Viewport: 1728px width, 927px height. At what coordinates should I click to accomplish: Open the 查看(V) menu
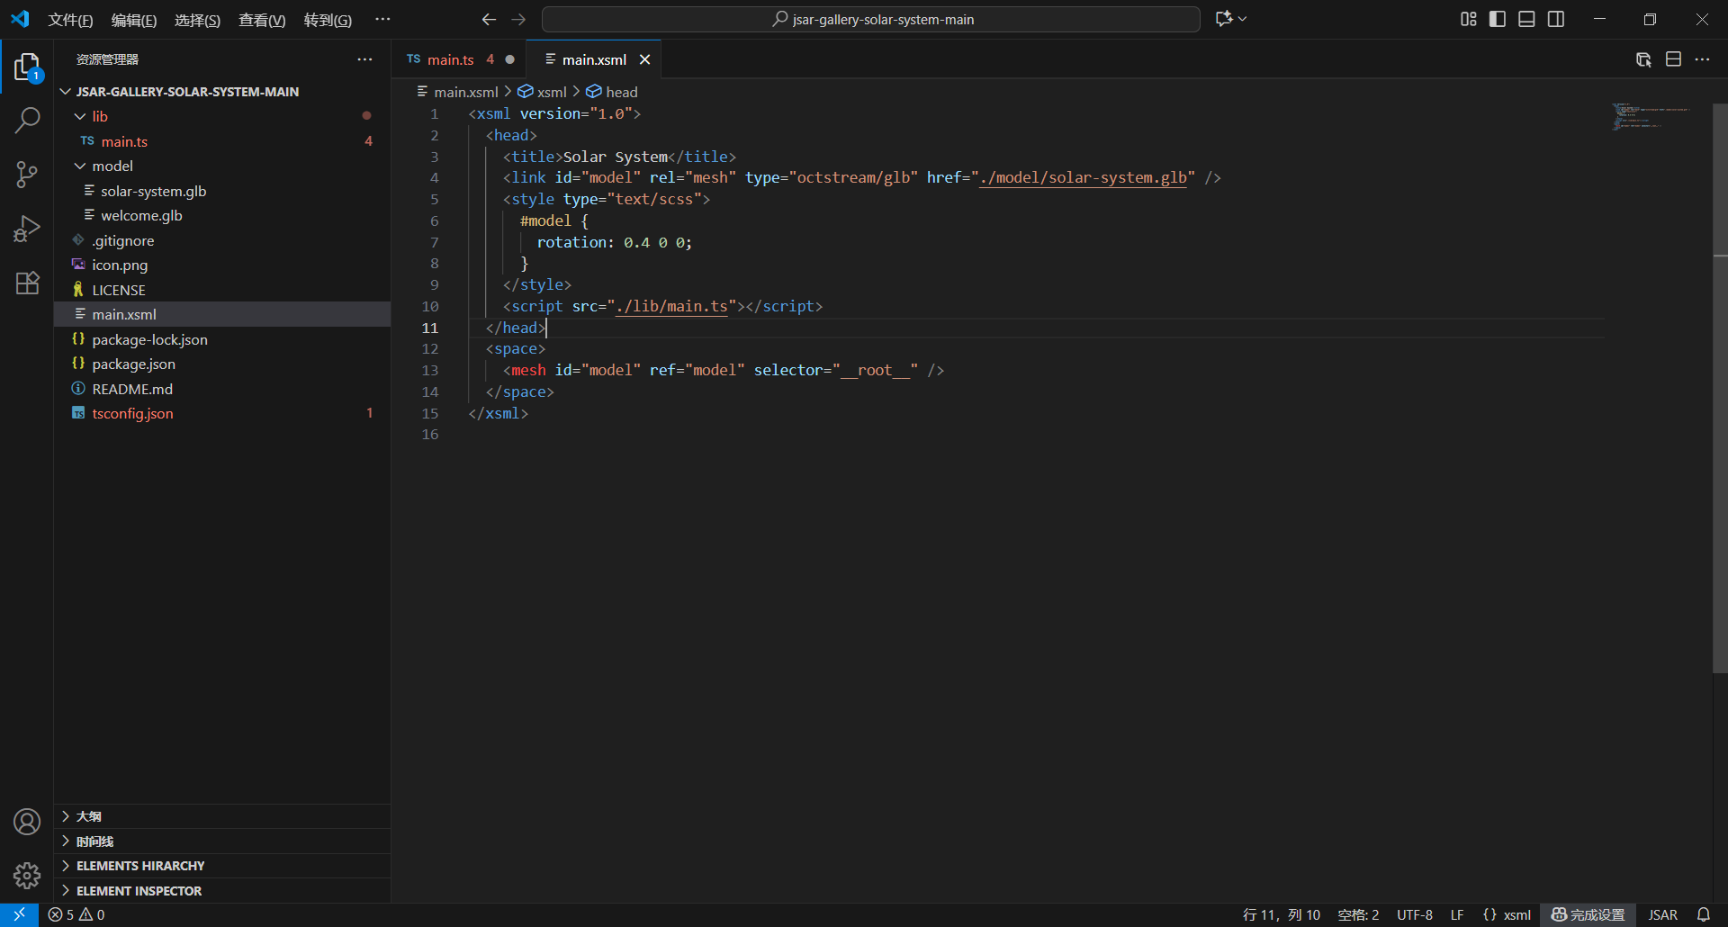click(x=262, y=20)
